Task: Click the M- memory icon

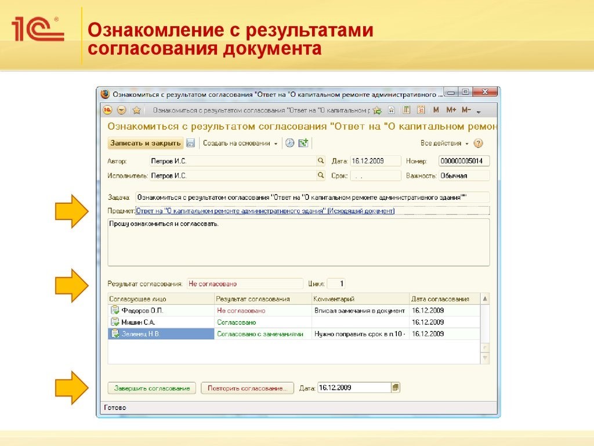Action: (x=466, y=109)
